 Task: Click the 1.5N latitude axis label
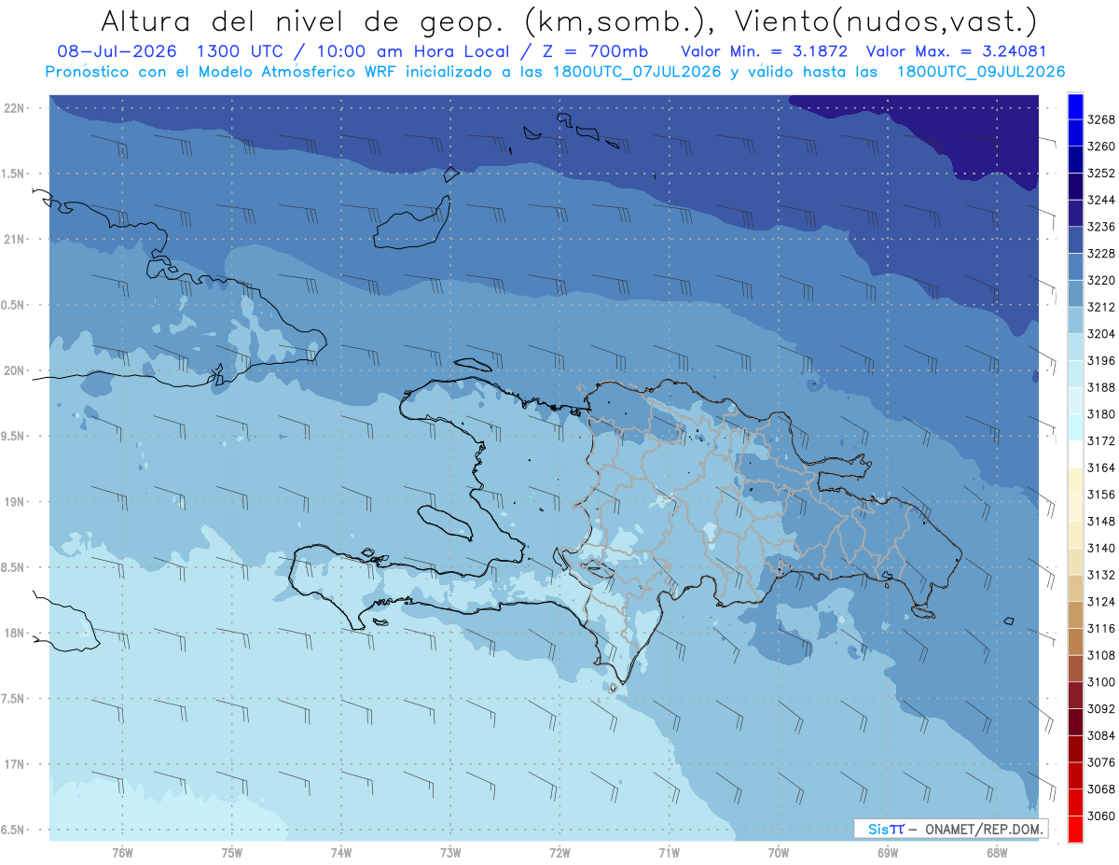14,174
